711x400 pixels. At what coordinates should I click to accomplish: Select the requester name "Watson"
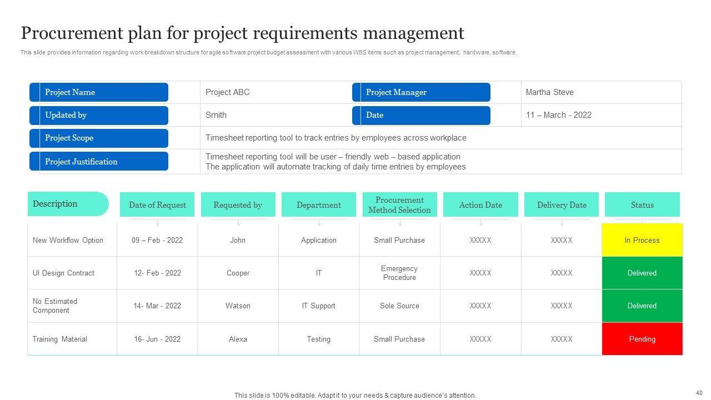pyautogui.click(x=238, y=306)
